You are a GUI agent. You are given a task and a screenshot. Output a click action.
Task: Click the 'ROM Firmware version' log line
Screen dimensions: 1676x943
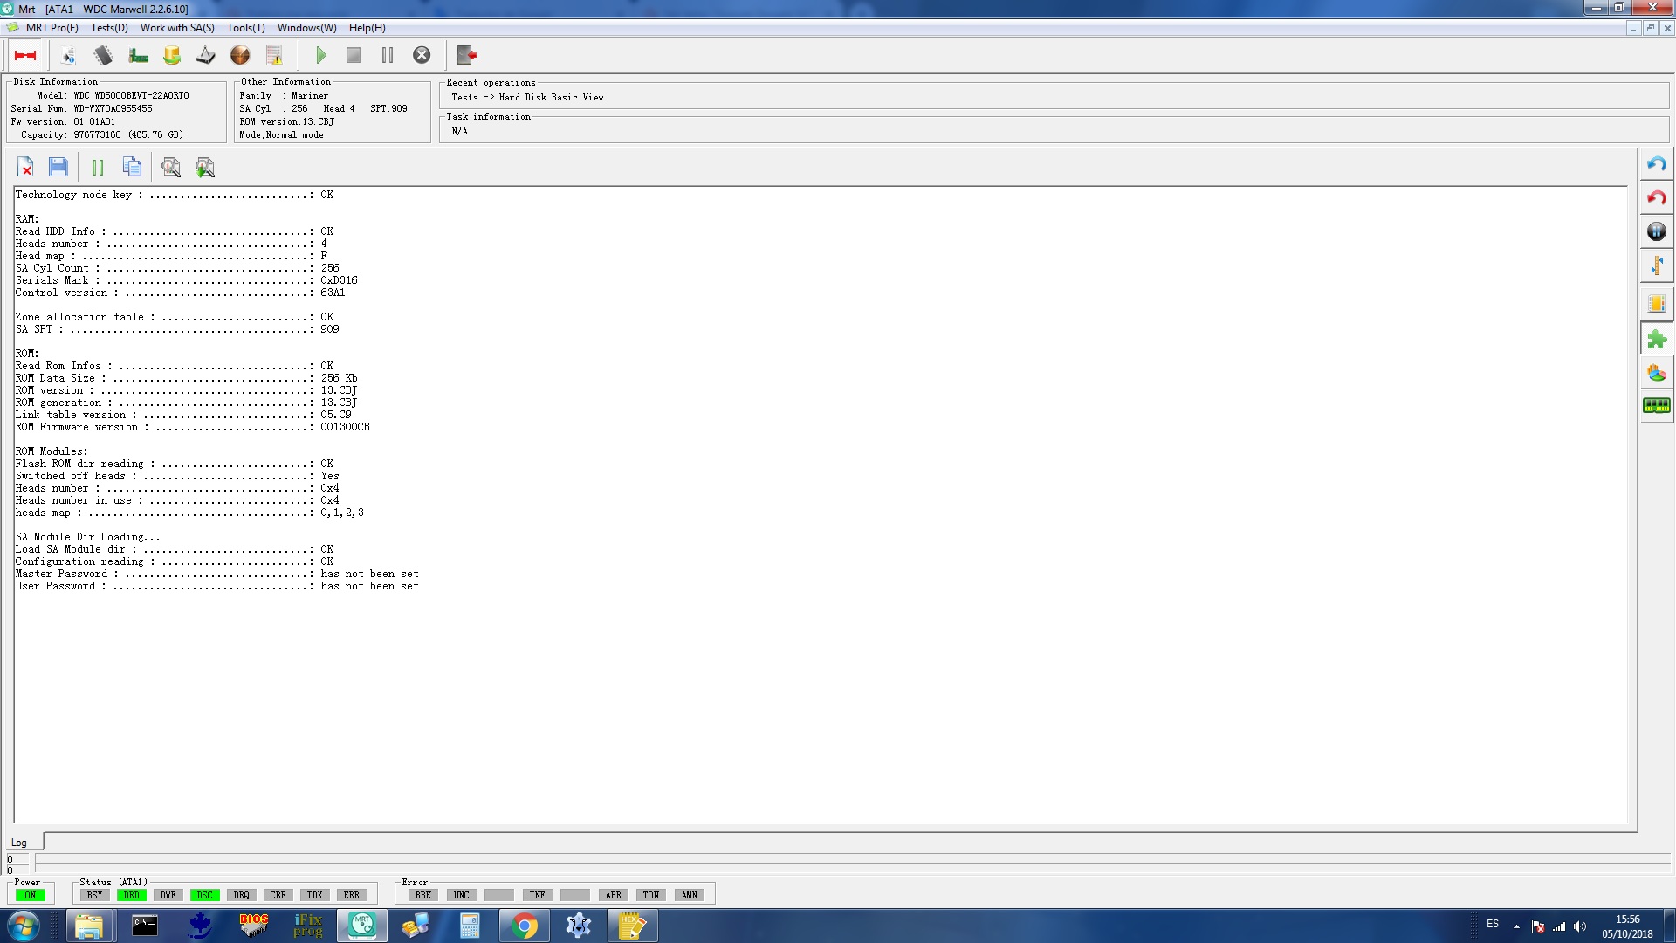(x=192, y=427)
